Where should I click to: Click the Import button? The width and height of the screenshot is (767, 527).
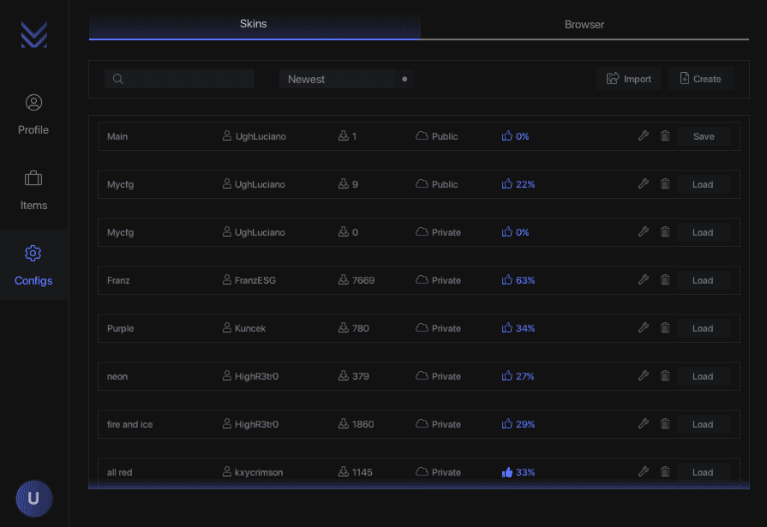[x=629, y=79]
